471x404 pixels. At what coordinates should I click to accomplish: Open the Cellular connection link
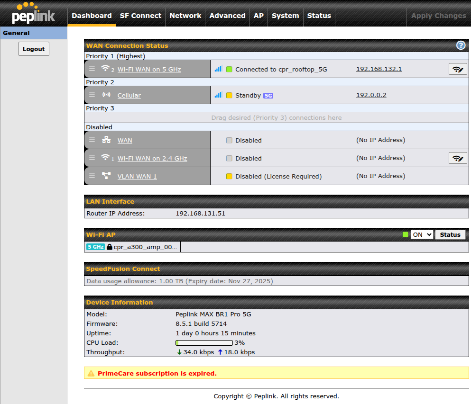pos(129,95)
